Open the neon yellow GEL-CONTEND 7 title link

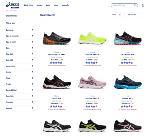[x=92, y=55]
